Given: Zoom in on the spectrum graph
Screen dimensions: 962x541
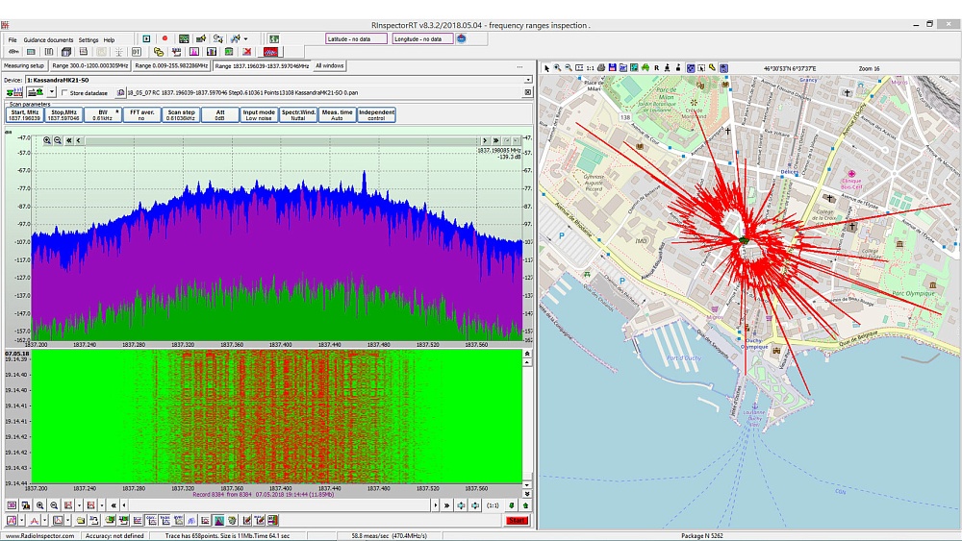Looking at the screenshot, I should click(x=47, y=140).
